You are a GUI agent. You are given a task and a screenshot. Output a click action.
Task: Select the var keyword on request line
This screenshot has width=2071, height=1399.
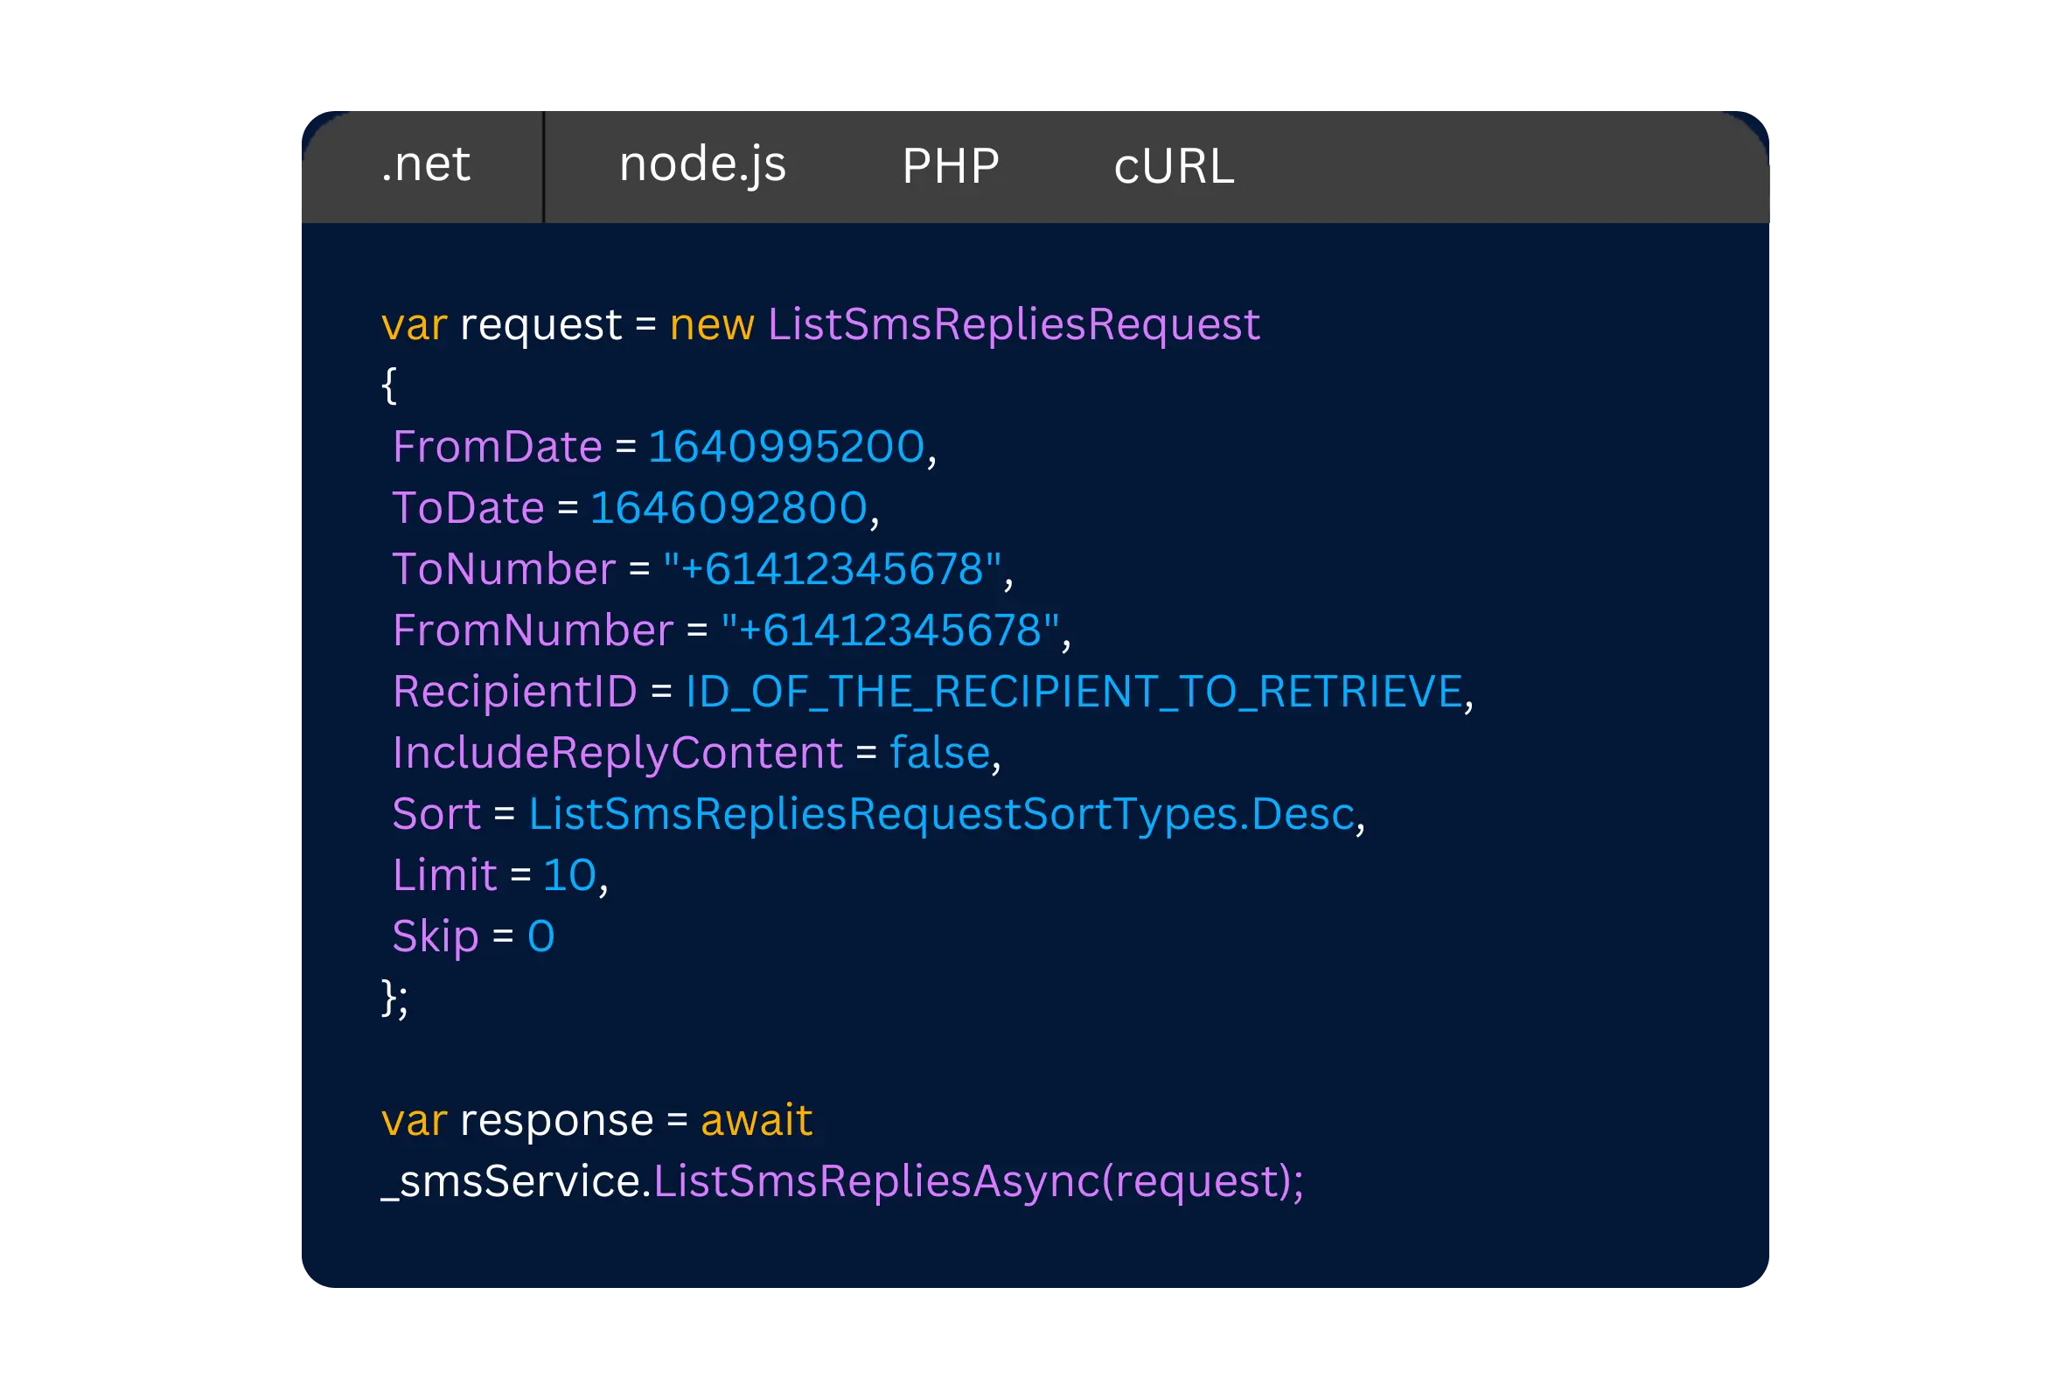414,324
